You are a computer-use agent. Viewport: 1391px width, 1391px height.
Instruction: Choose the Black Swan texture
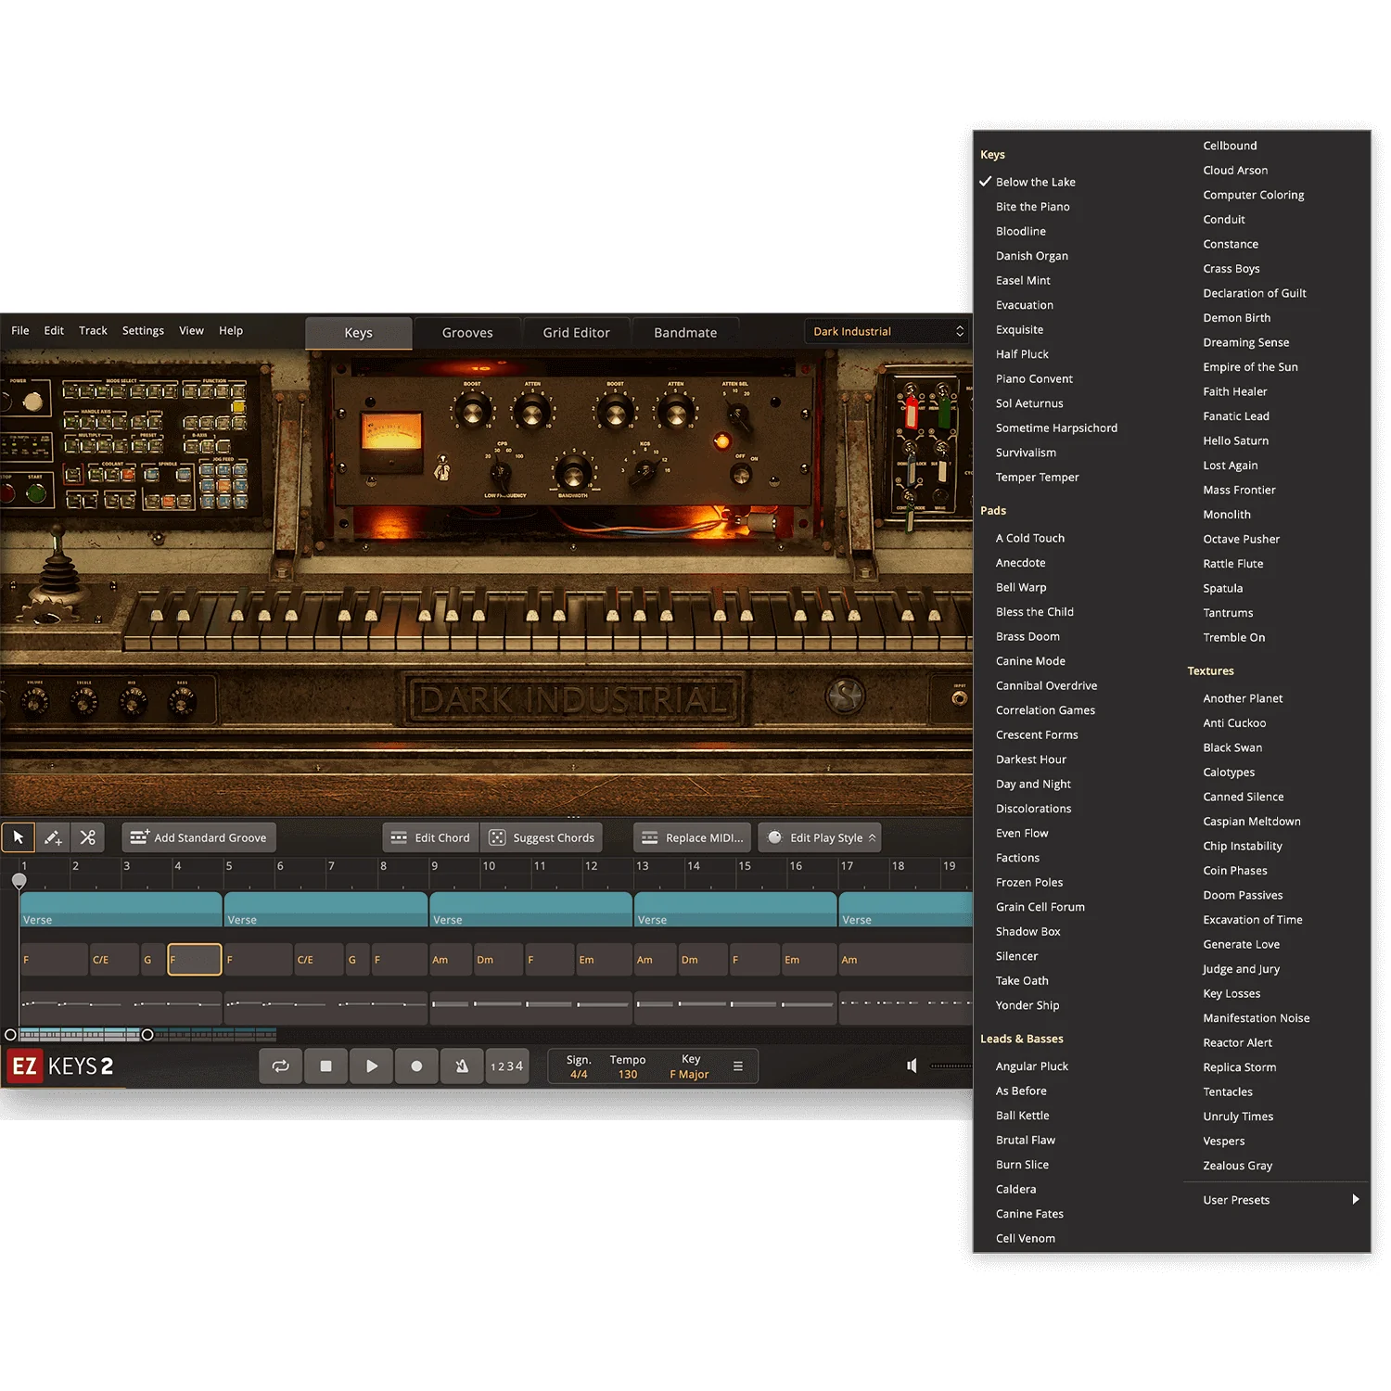1232,747
